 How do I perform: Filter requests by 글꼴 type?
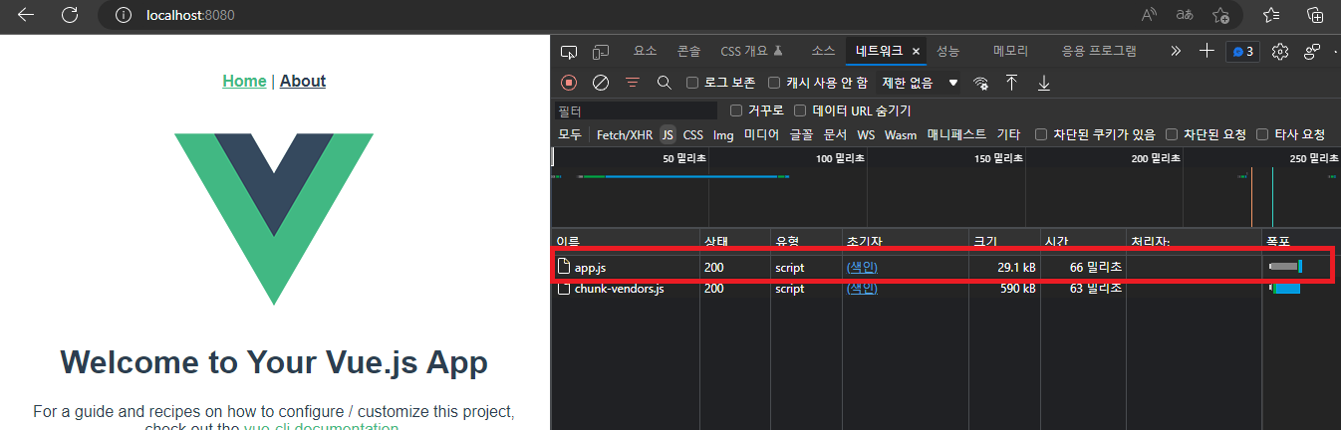click(801, 134)
